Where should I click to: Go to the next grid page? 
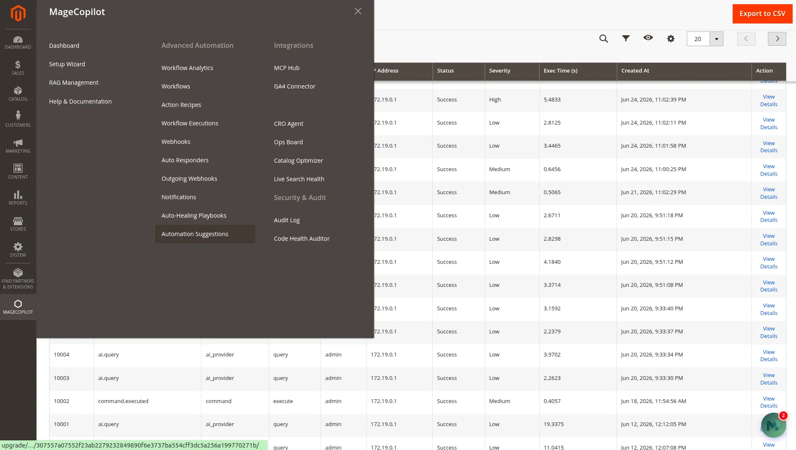click(777, 39)
